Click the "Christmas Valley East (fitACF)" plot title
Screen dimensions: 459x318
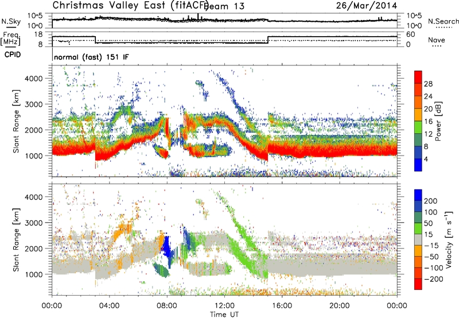coord(131,6)
